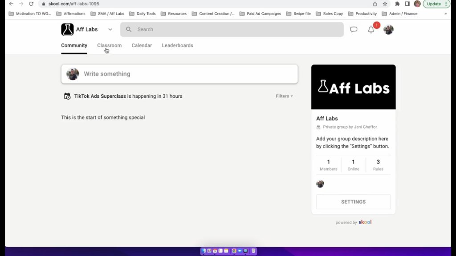
Task: Open the Resources bookmark folder
Action: tap(174, 14)
